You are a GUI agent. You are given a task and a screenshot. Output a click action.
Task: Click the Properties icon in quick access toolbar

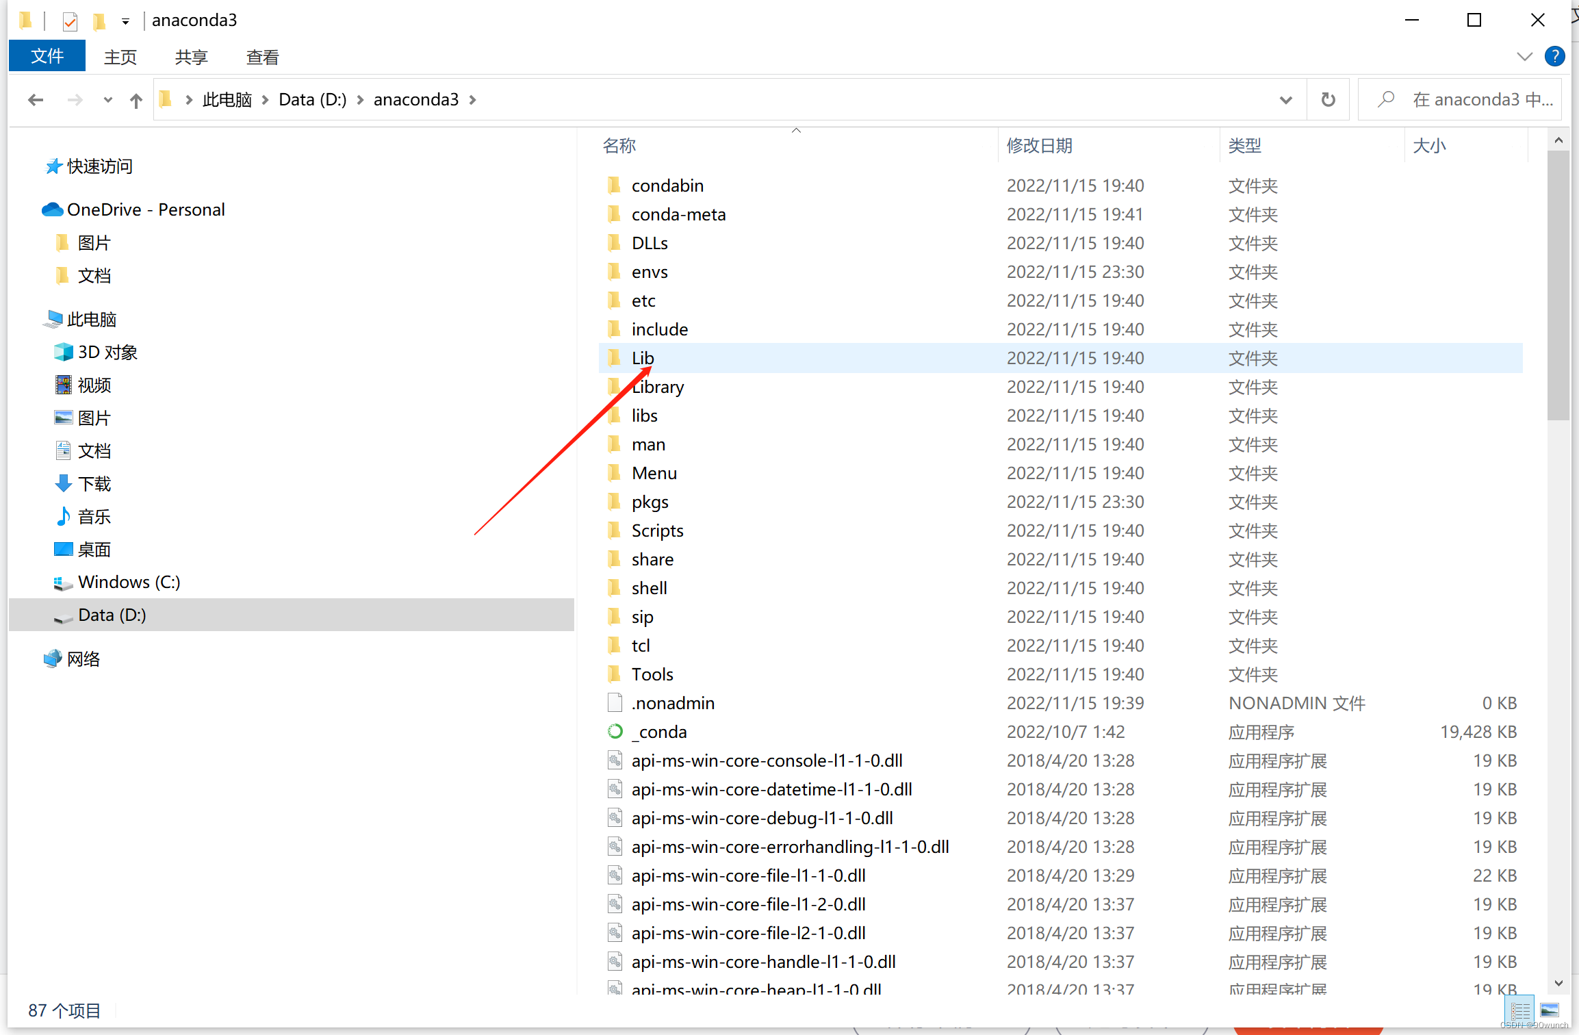click(x=70, y=21)
